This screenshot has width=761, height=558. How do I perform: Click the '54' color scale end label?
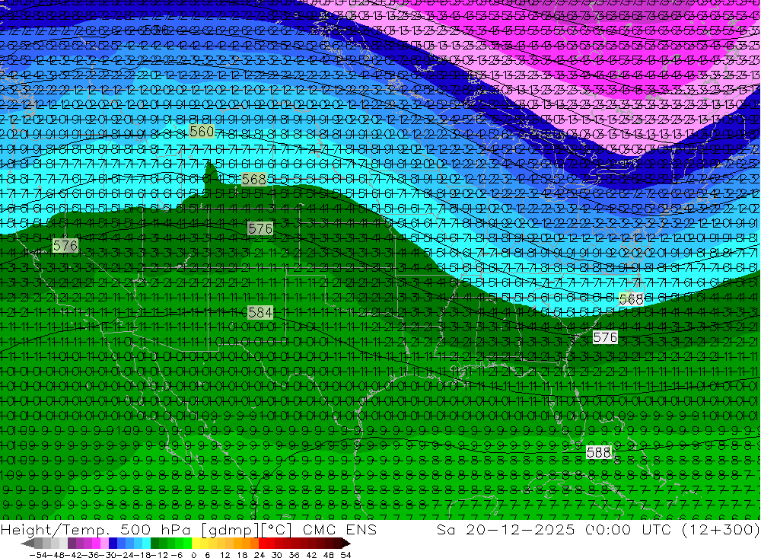pyautogui.click(x=345, y=555)
